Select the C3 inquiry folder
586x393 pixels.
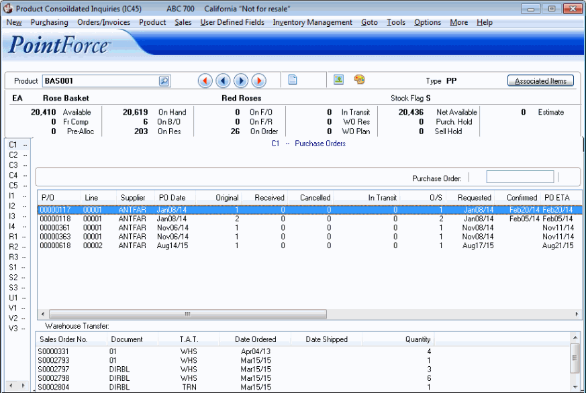17,165
